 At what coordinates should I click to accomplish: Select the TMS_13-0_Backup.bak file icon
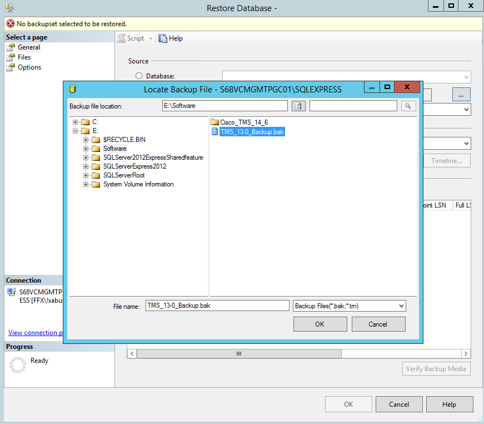(x=215, y=132)
